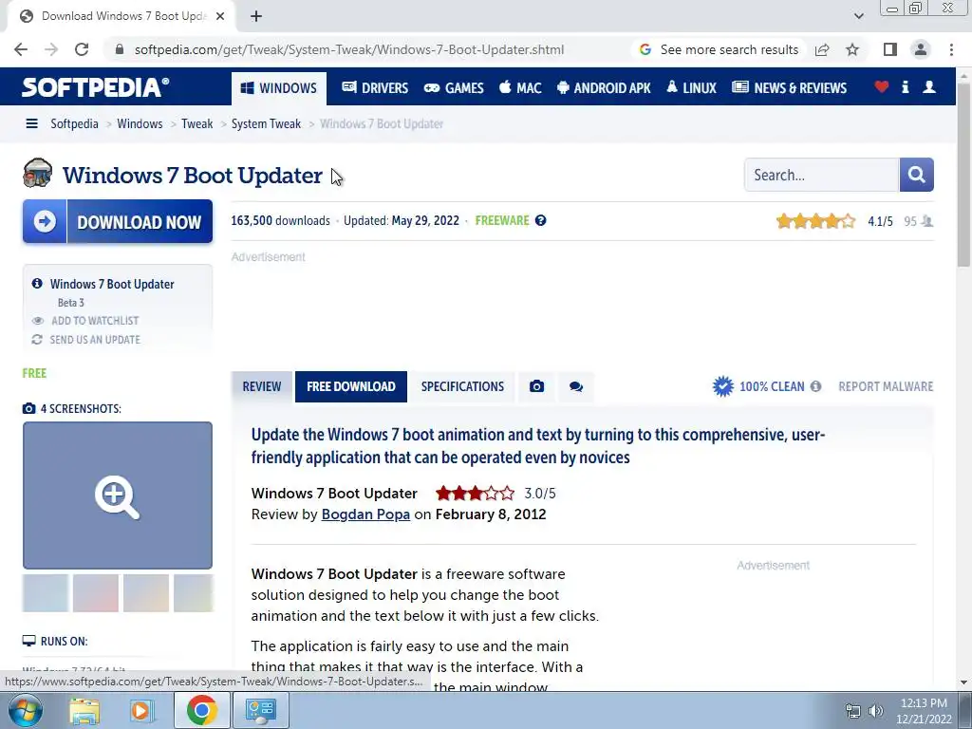Click the user votes count icon
The width and height of the screenshot is (972, 729).
coord(927,221)
